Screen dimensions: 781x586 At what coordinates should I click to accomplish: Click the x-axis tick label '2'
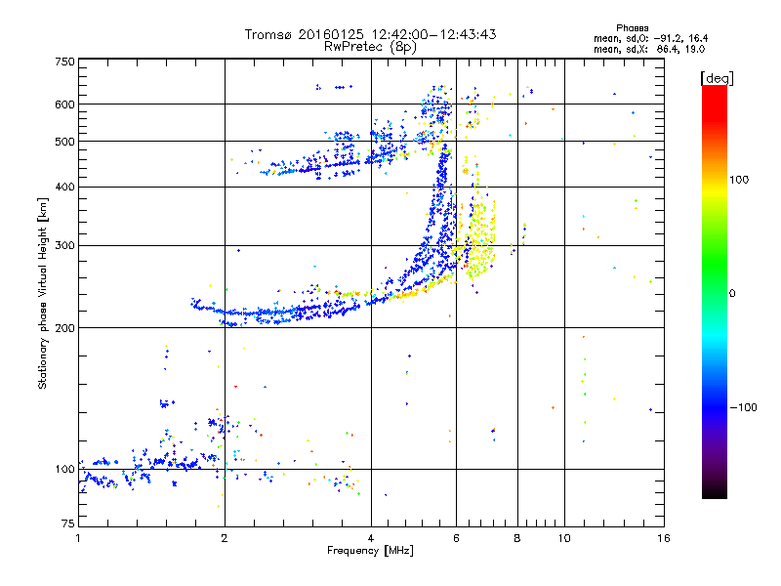225,538
